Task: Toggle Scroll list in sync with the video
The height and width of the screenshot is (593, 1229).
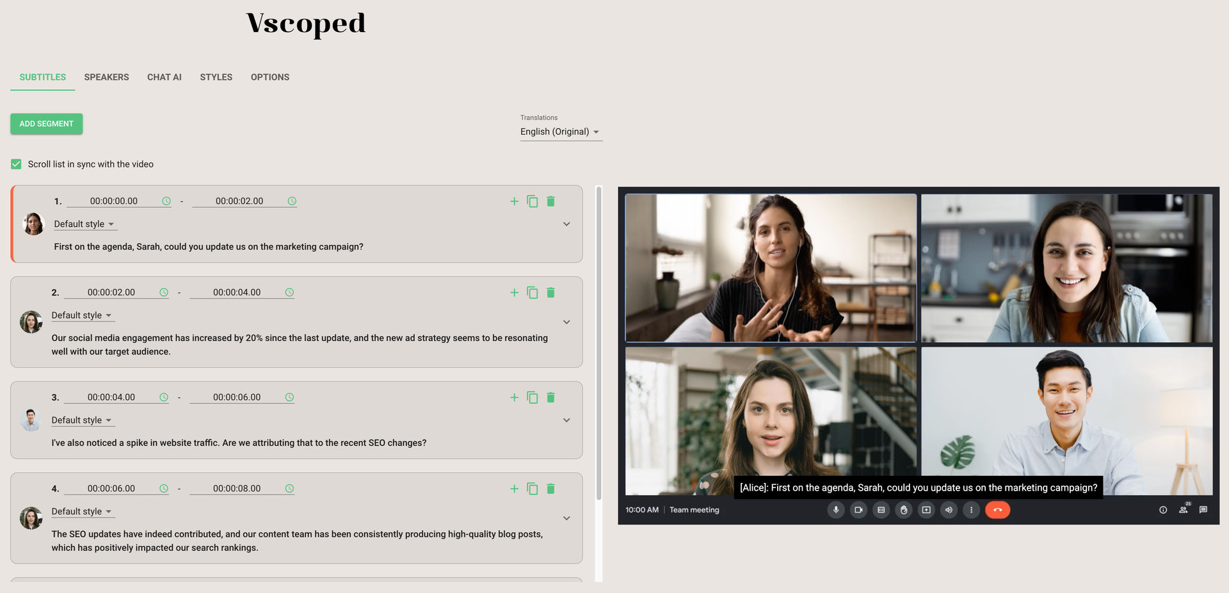Action: [x=17, y=164]
